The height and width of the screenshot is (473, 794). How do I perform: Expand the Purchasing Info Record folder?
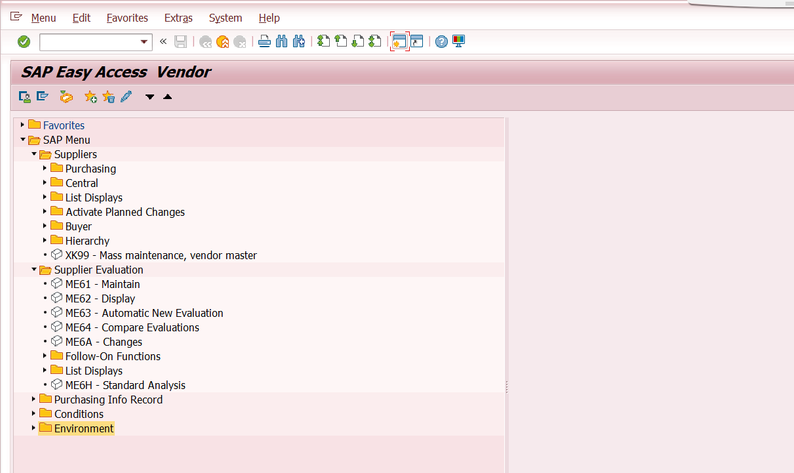click(33, 400)
